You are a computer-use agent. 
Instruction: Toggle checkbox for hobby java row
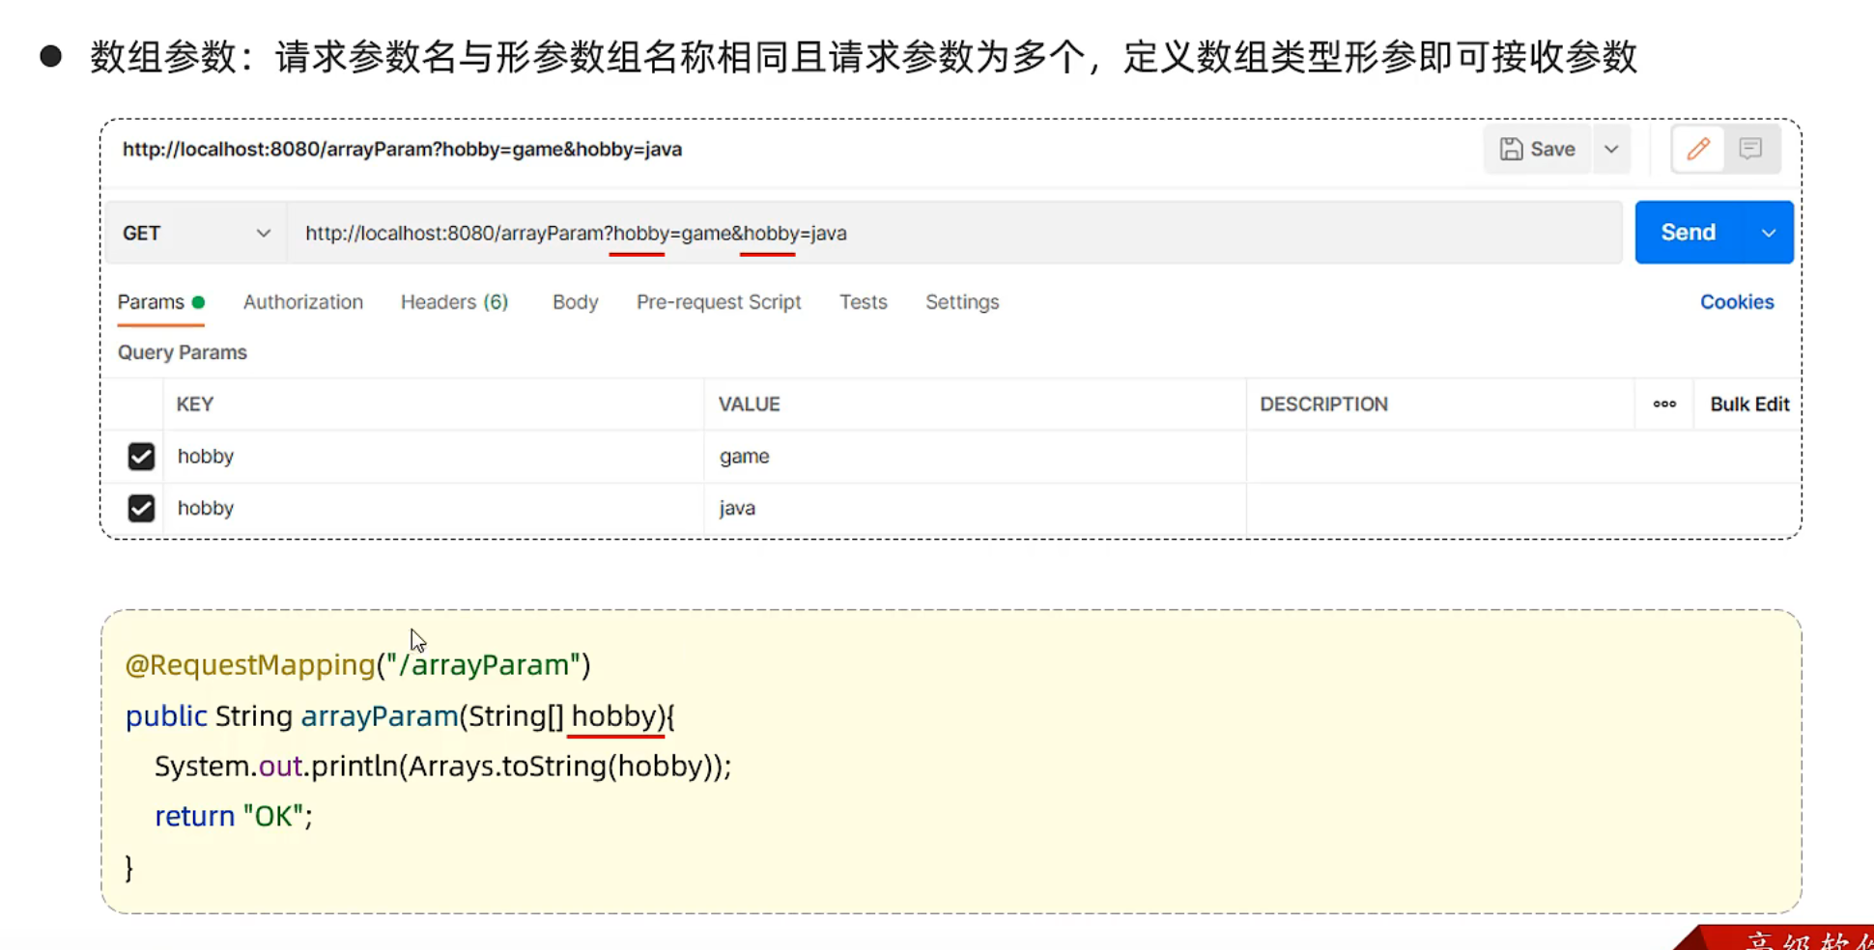[141, 508]
